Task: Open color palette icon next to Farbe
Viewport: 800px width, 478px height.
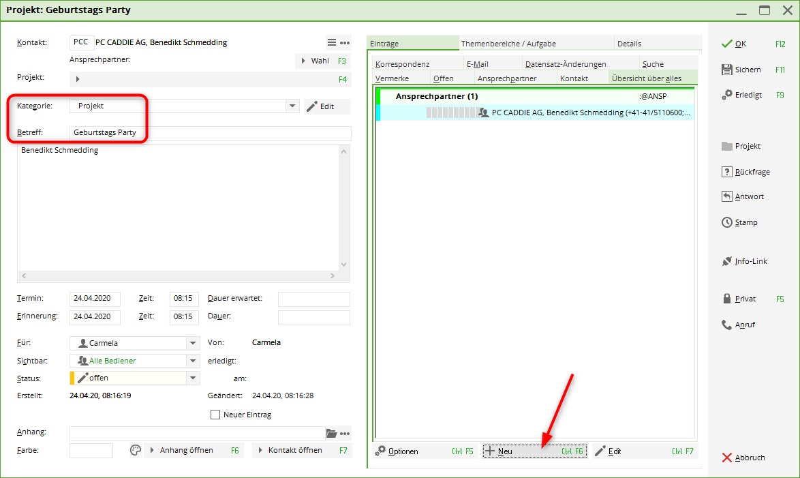Action: (x=135, y=450)
